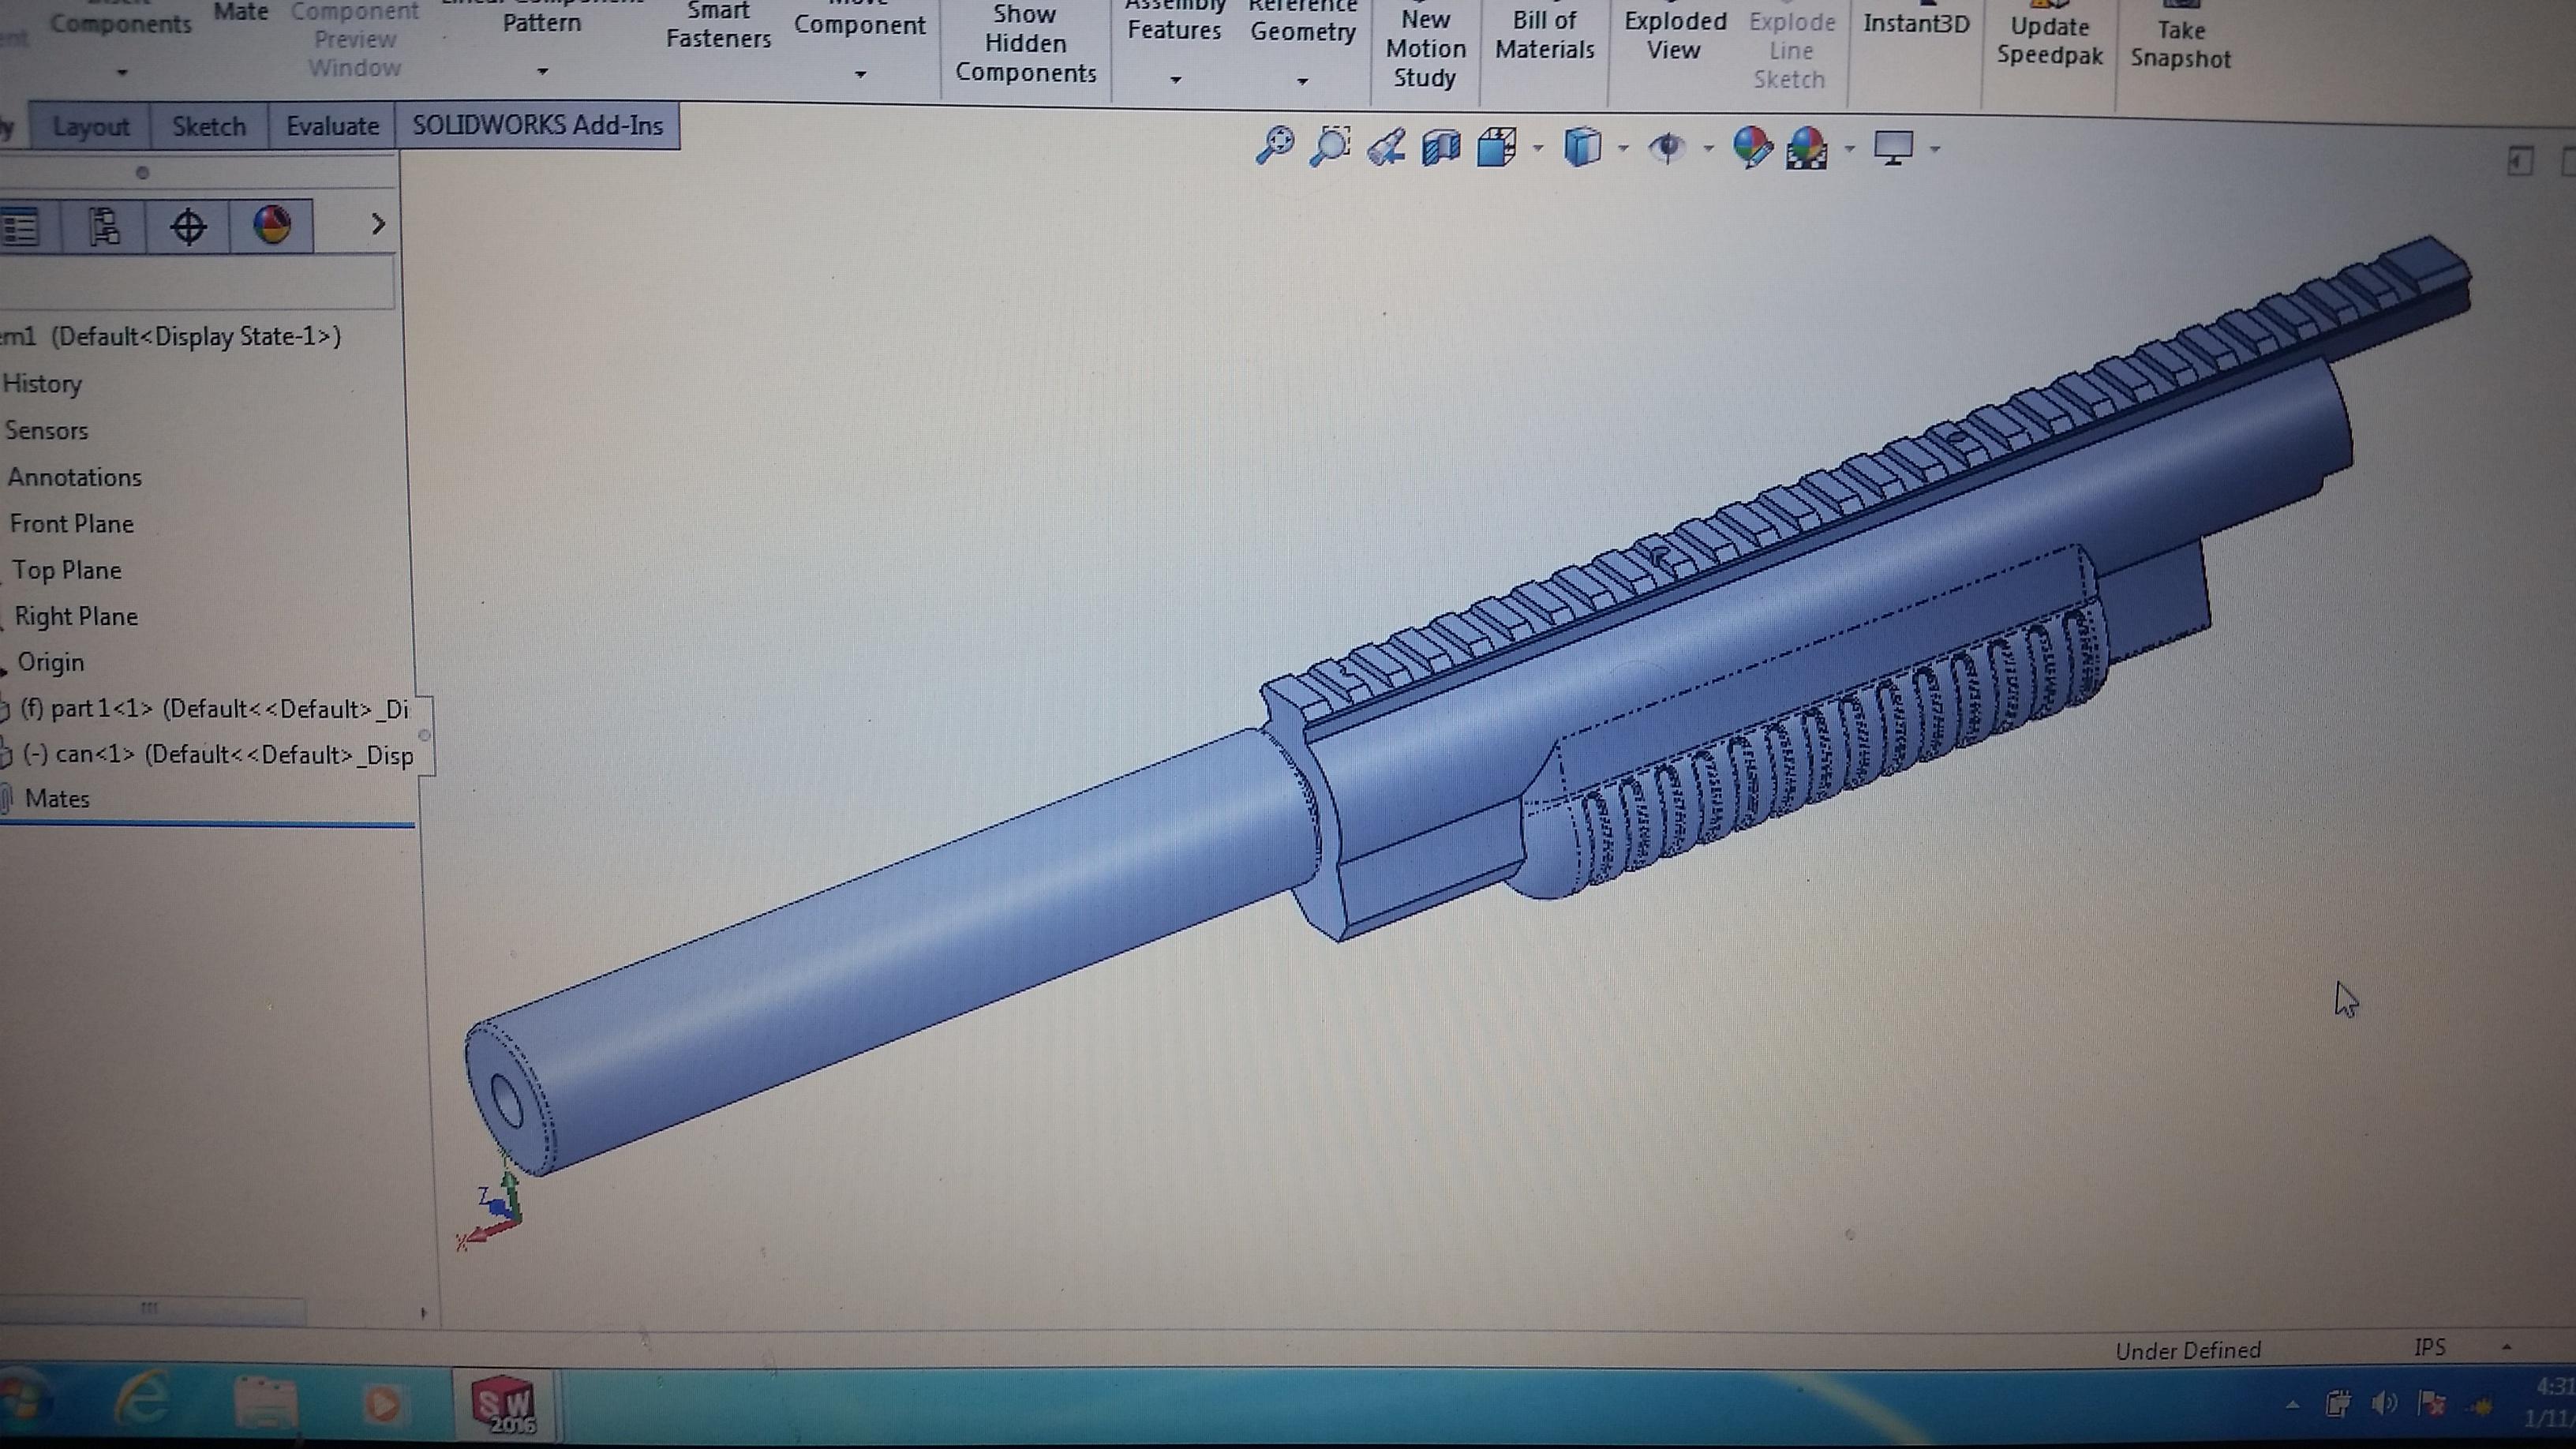Image resolution: width=2576 pixels, height=1449 pixels.
Task: Open the View Orientation dropdown arrow
Action: point(1538,149)
